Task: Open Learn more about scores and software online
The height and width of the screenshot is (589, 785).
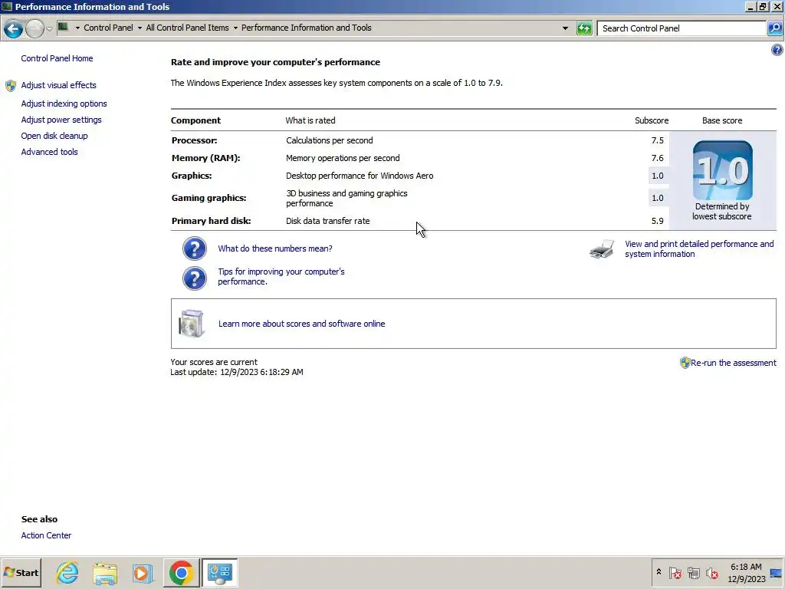Action: [301, 324]
